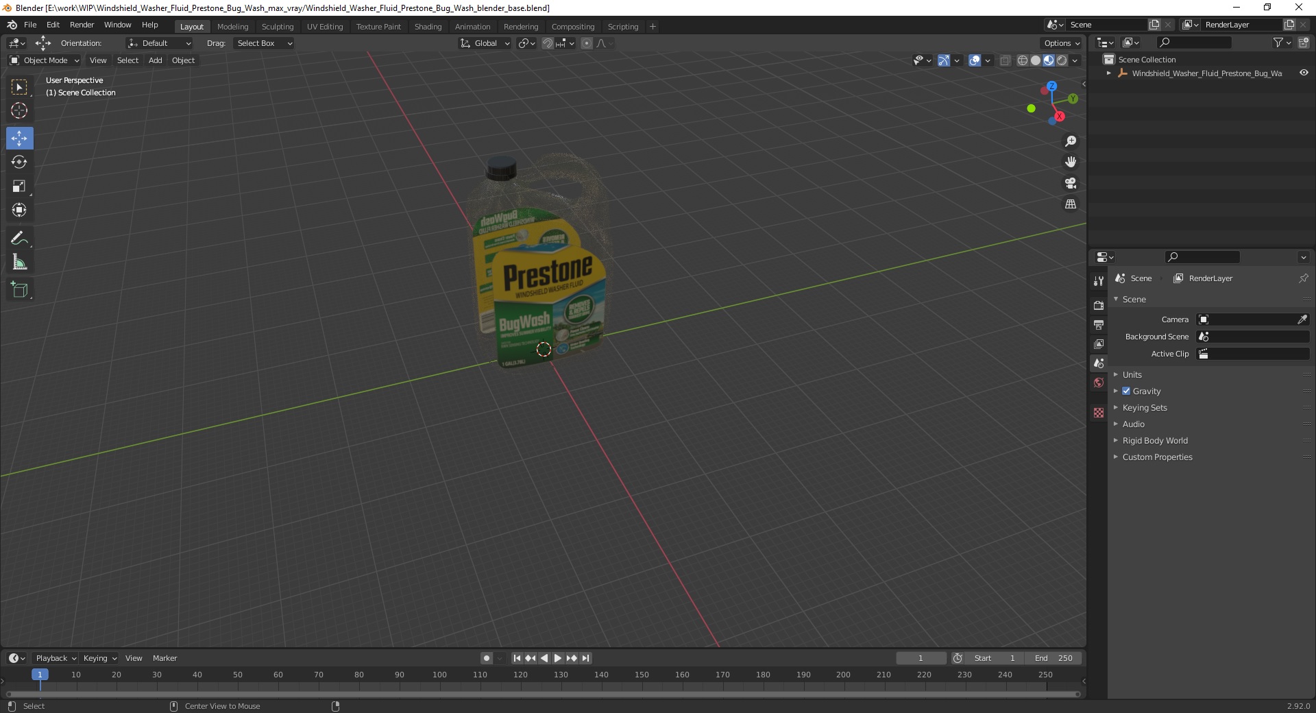Image resolution: width=1316 pixels, height=713 pixels.
Task: Open the Global transform orientation dropdown
Action: pyautogui.click(x=485, y=43)
